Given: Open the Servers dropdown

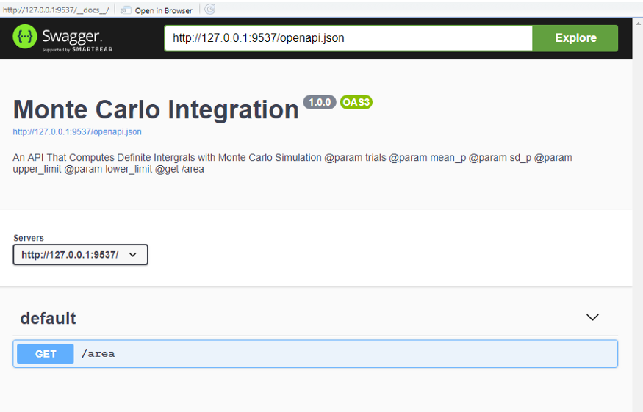Looking at the screenshot, I should pos(80,255).
